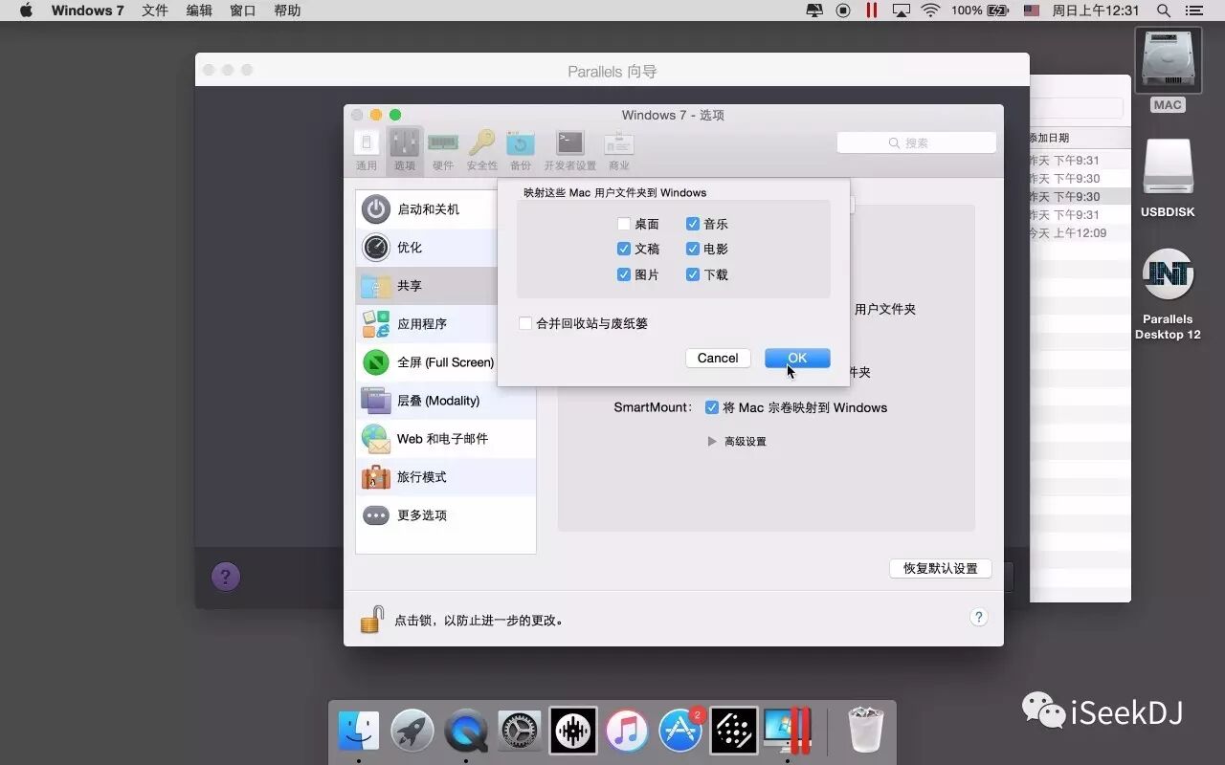This screenshot has width=1225, height=765.
Task: Uncheck the 下载 (Downloads) folder checkbox
Action: [693, 274]
